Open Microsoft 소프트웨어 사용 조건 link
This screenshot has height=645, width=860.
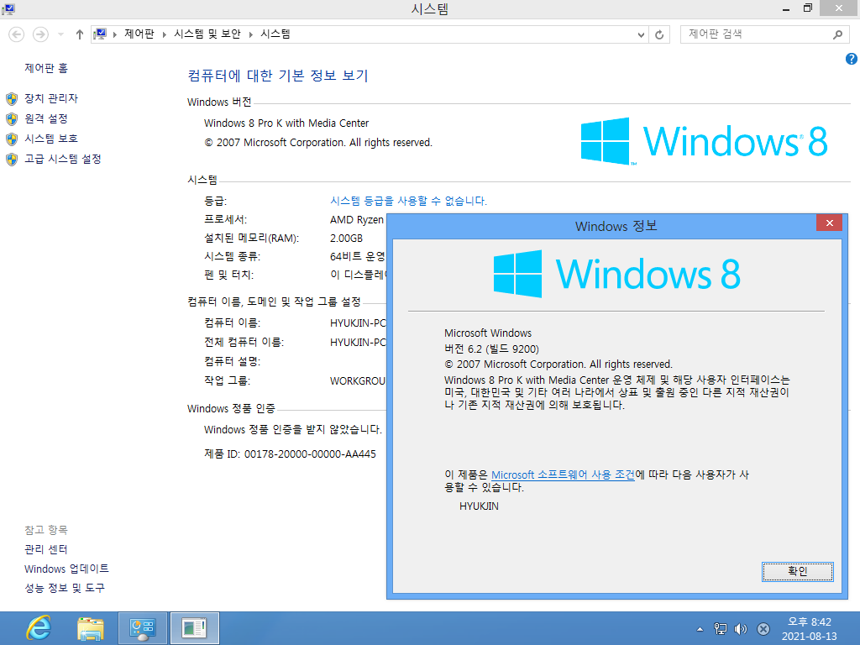563,475
